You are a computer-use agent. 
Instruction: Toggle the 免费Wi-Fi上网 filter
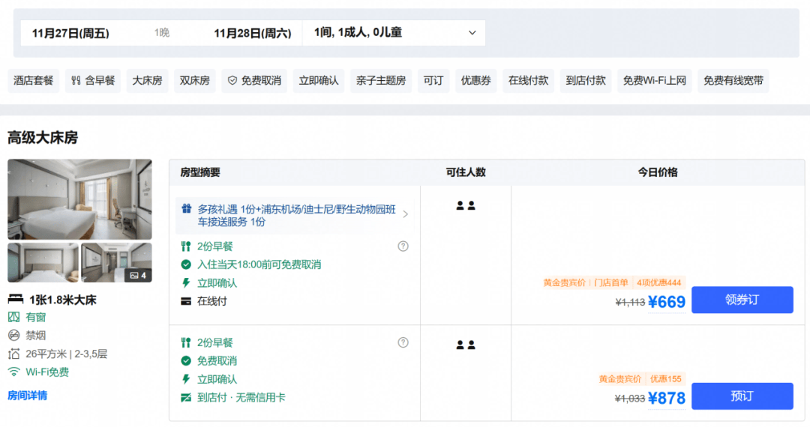point(655,80)
